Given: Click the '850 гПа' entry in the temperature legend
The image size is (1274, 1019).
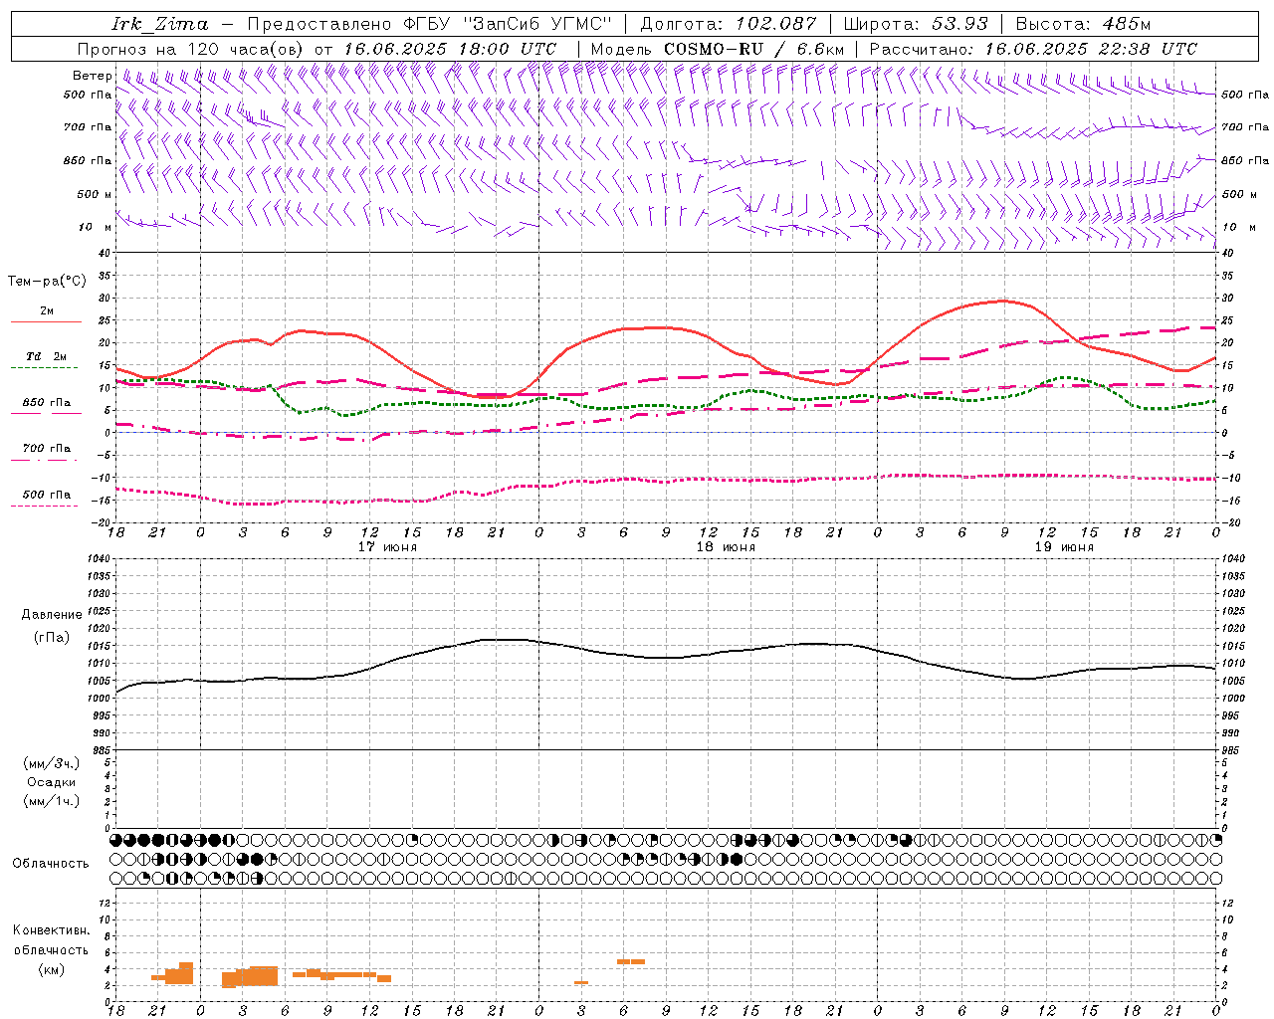Looking at the screenshot, I should pyautogui.click(x=47, y=402).
